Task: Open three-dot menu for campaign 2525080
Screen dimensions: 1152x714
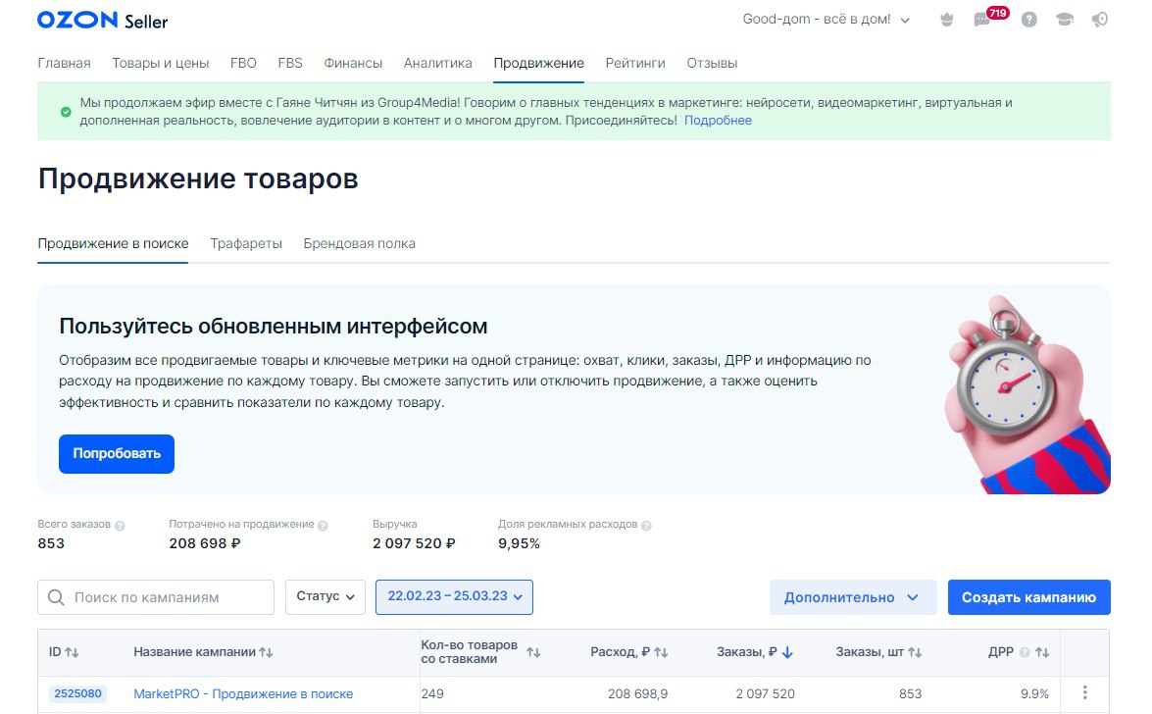Action: pos(1084,692)
